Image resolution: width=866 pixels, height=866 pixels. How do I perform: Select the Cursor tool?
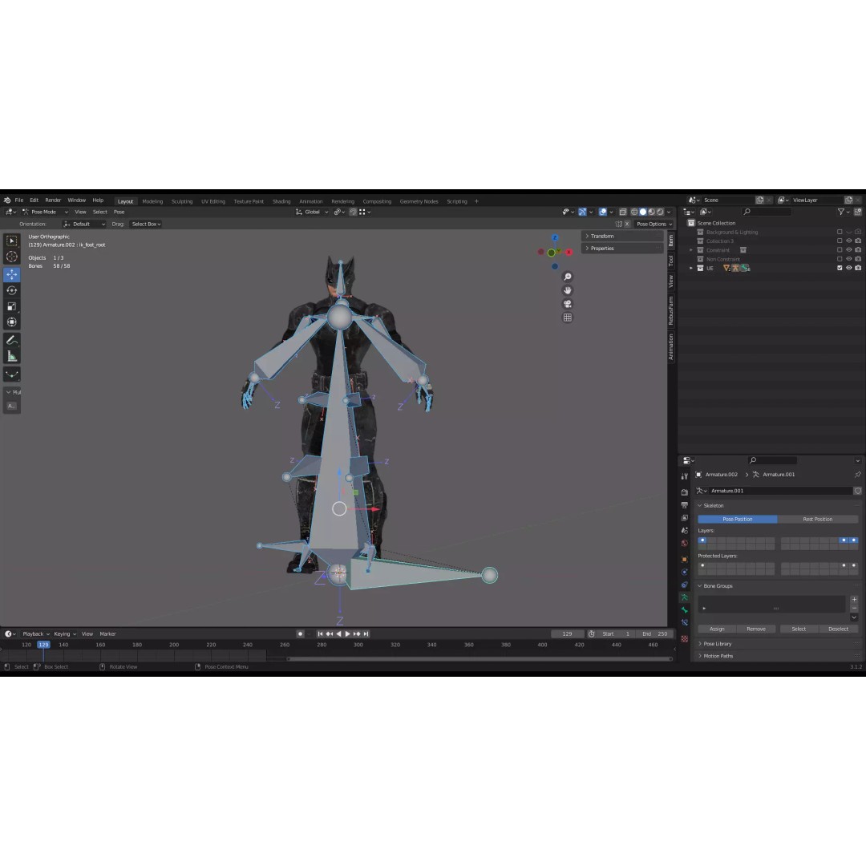pyautogui.click(x=11, y=257)
